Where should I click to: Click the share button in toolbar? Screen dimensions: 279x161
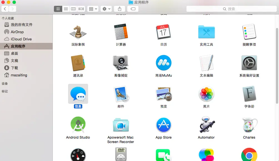click(119, 9)
